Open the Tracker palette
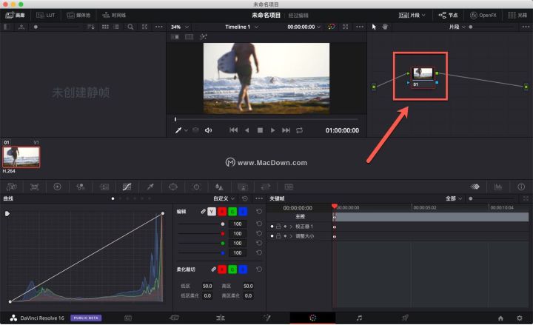The width and height of the screenshot is (533, 325). [x=196, y=187]
